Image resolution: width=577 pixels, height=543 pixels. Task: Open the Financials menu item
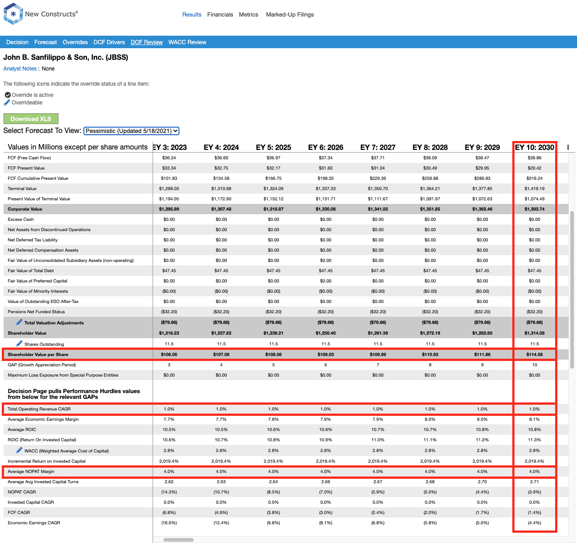[x=220, y=15]
